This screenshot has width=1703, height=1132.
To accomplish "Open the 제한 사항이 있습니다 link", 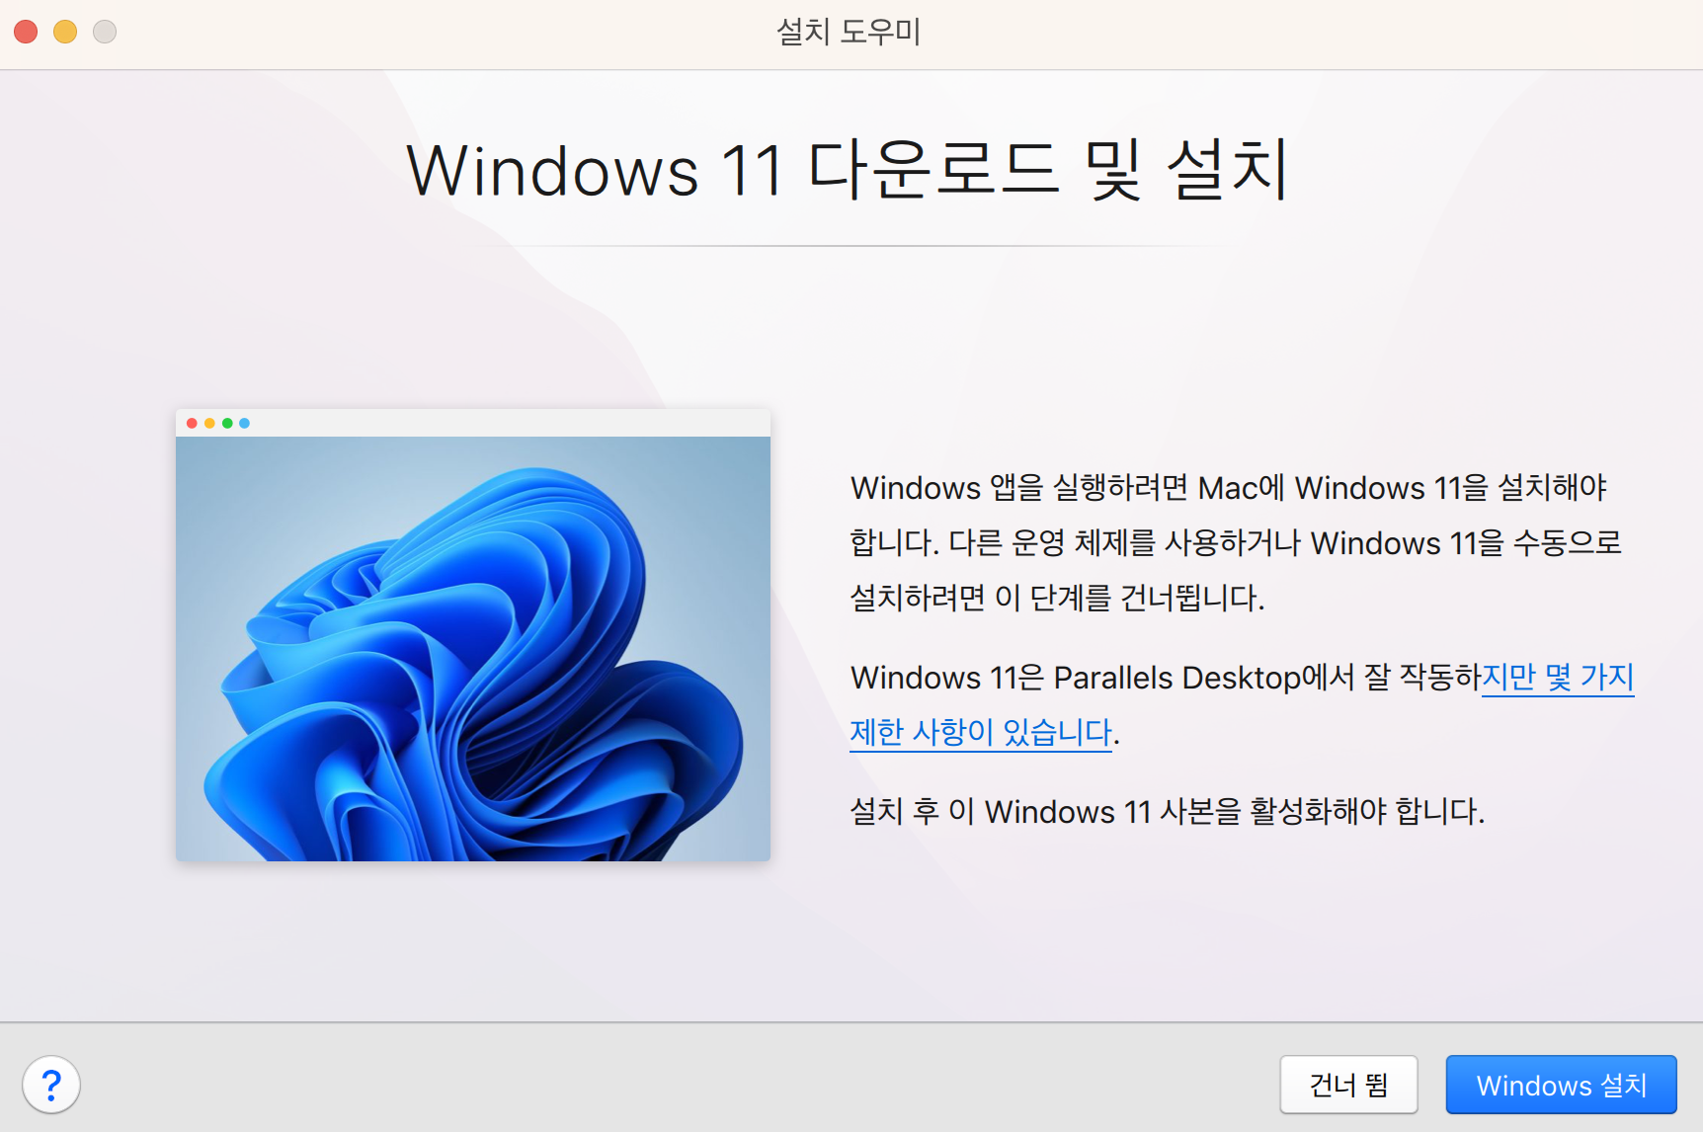I will pos(981,732).
